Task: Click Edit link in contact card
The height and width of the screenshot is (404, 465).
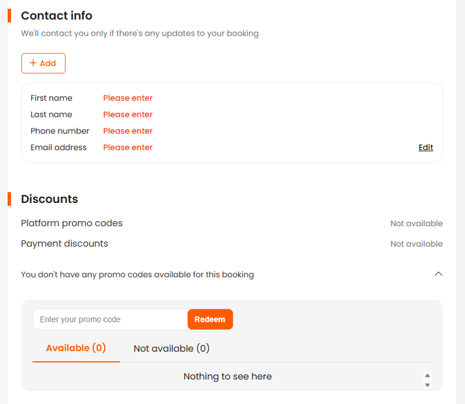Action: (x=426, y=147)
